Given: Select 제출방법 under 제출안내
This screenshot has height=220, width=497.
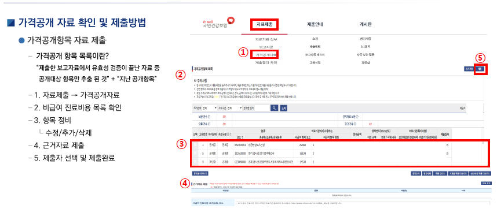Looking at the screenshot, I should 315,47.
